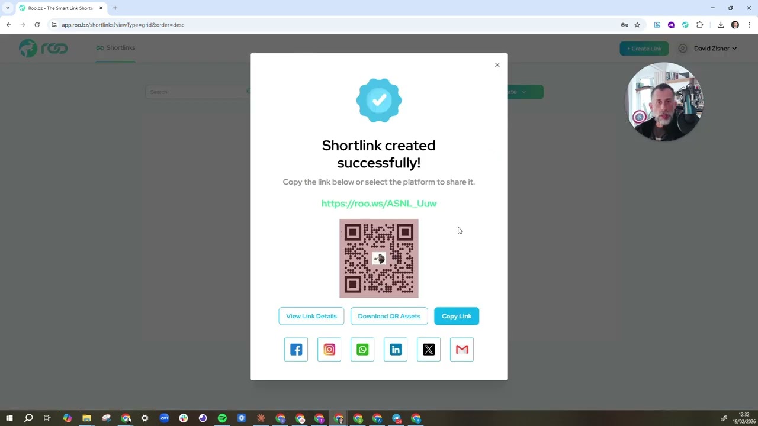The image size is (758, 426).
Task: Open Telegram from the taskbar
Action: (396, 418)
